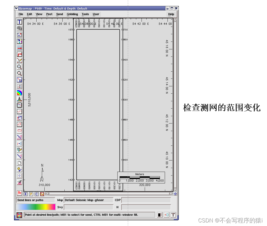Viewport: 267px width, 226px height.
Task: Select the scissors cut tool
Action: pos(19,137)
